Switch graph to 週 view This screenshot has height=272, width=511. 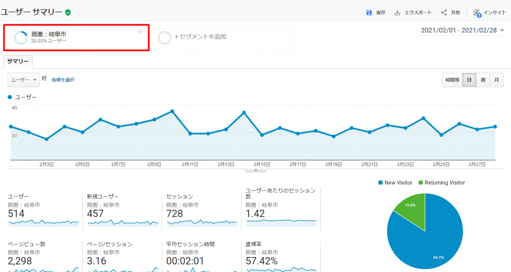(x=483, y=80)
